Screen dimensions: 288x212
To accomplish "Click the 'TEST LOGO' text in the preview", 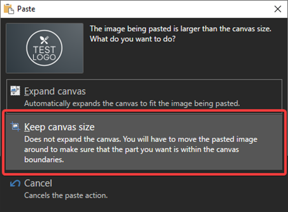I will click(x=44, y=54).
